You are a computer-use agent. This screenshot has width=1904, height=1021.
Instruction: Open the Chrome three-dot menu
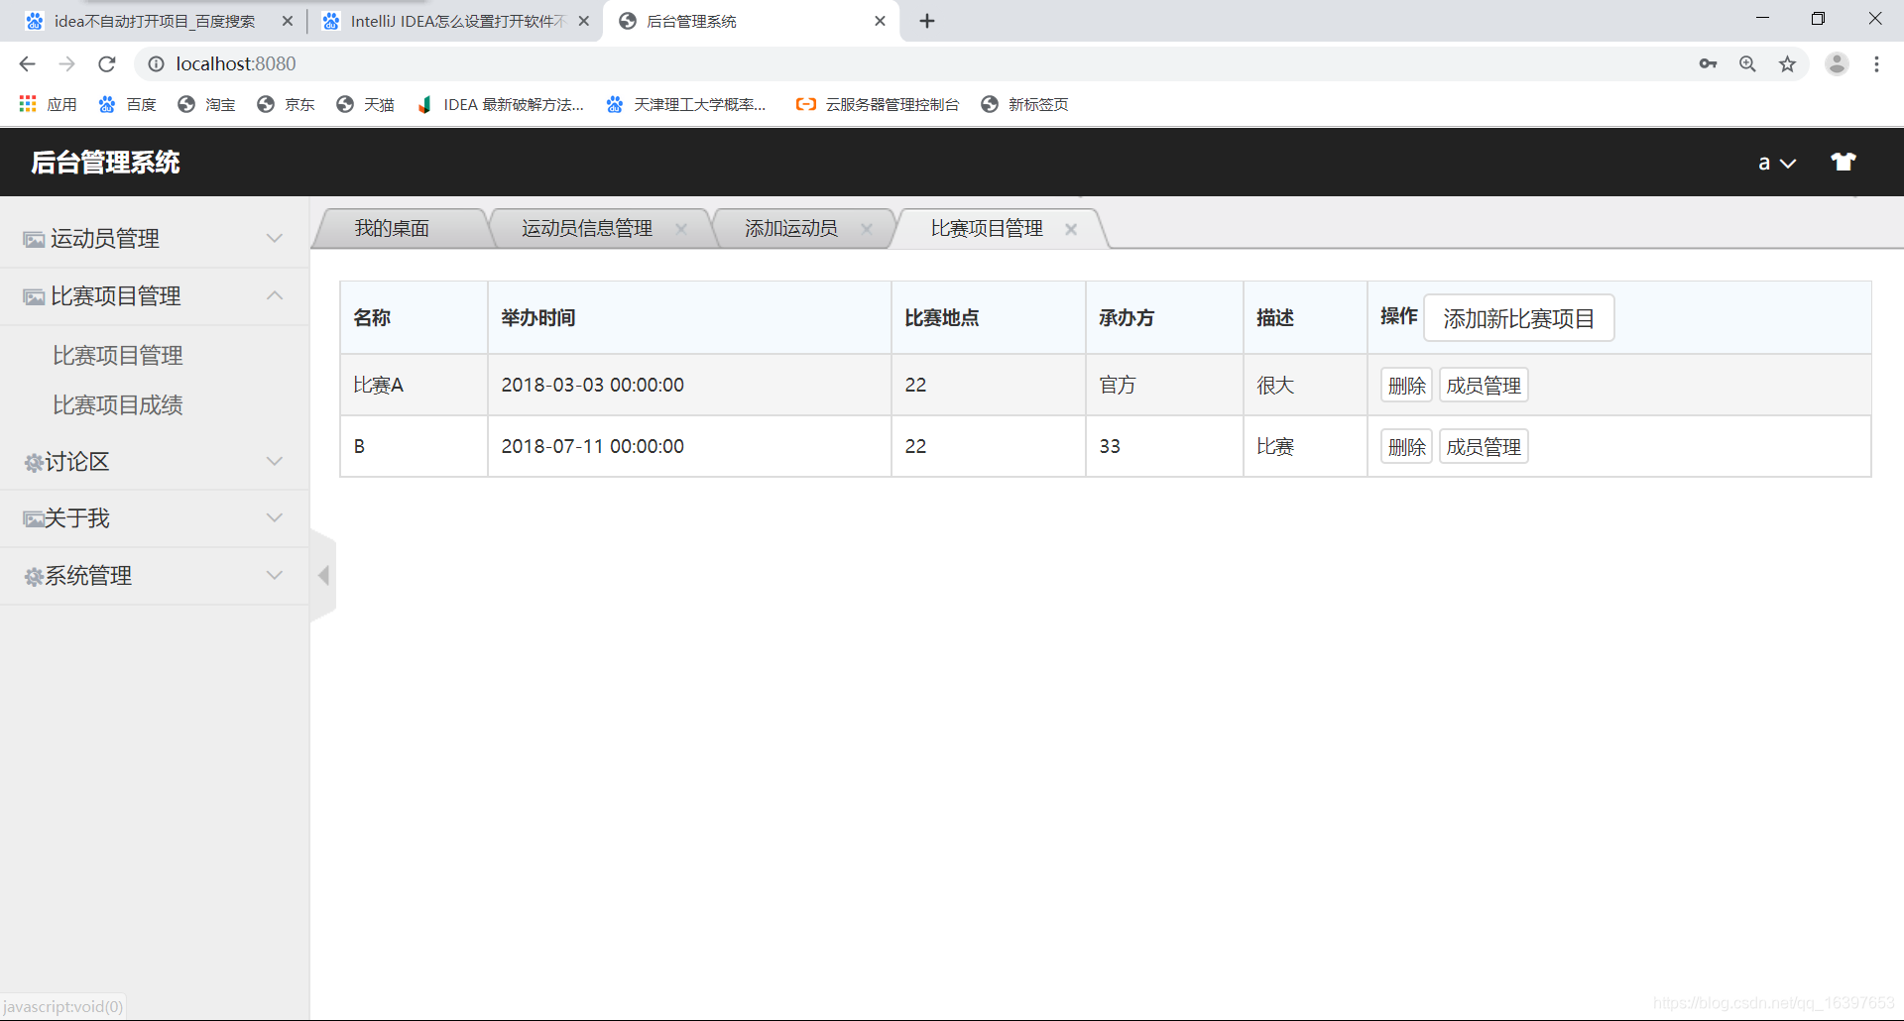pos(1876,63)
